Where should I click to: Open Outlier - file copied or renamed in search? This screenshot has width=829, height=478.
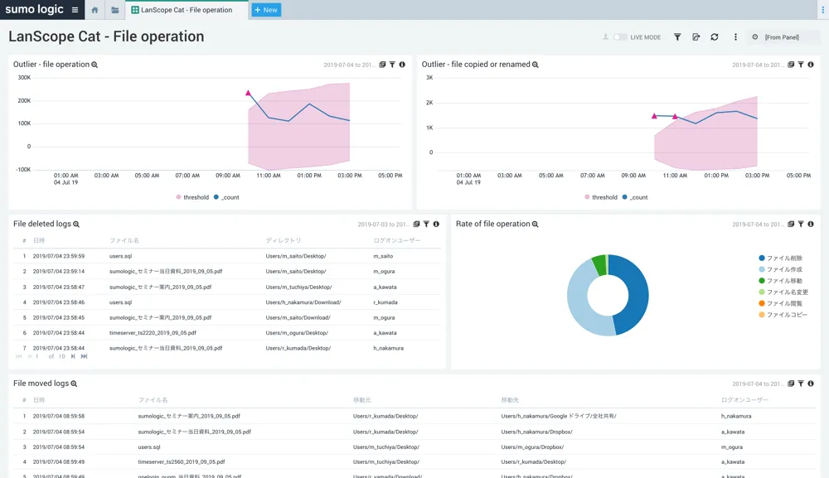535,65
